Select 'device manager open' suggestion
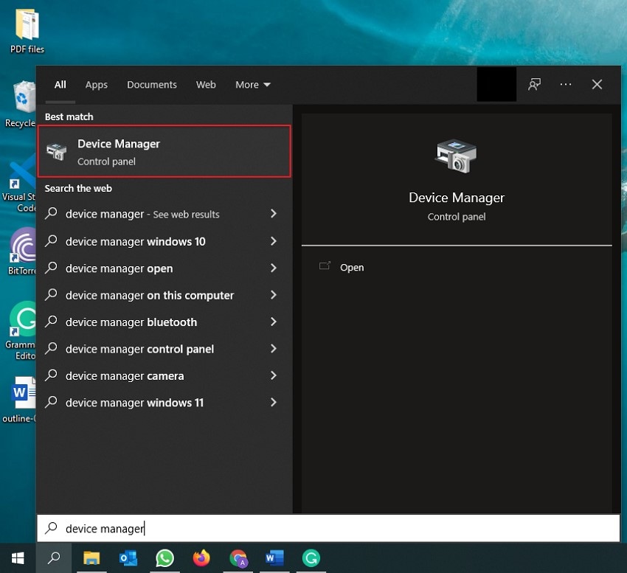 coord(164,268)
